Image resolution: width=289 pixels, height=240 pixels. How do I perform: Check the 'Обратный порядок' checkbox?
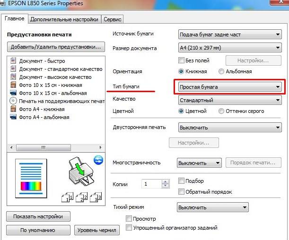coord(181,192)
